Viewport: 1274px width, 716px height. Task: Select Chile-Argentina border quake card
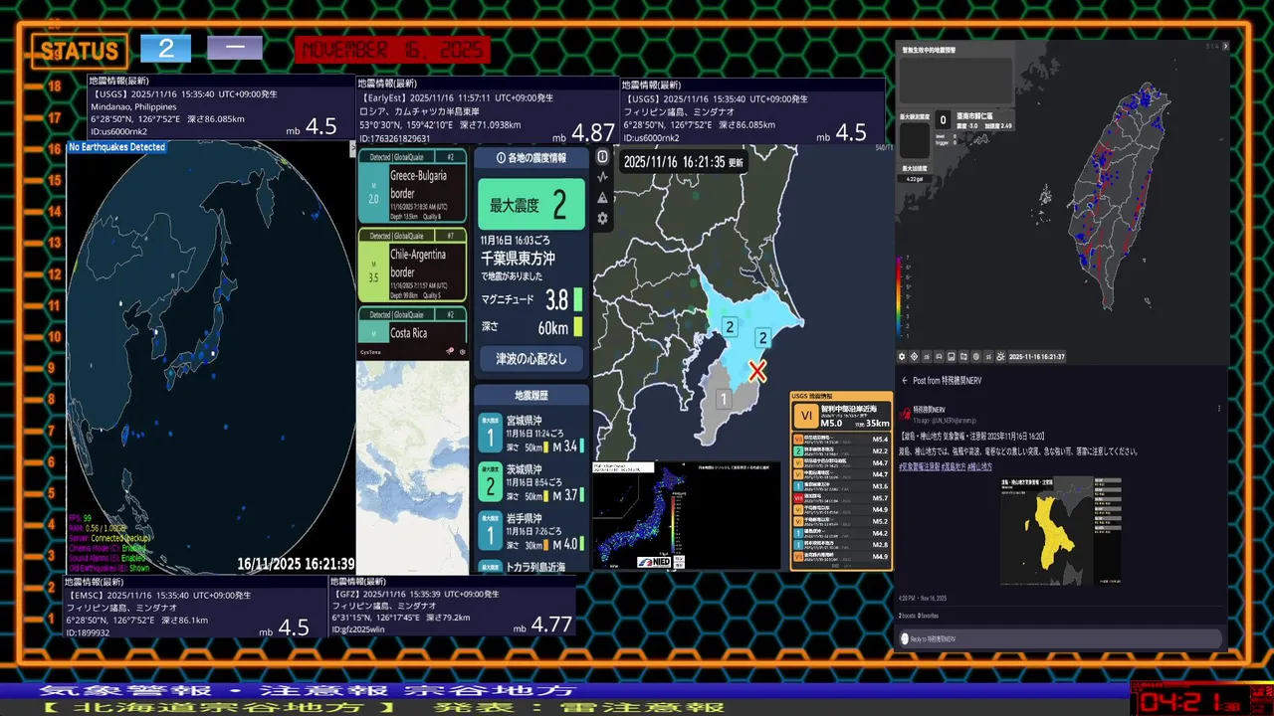pos(412,265)
